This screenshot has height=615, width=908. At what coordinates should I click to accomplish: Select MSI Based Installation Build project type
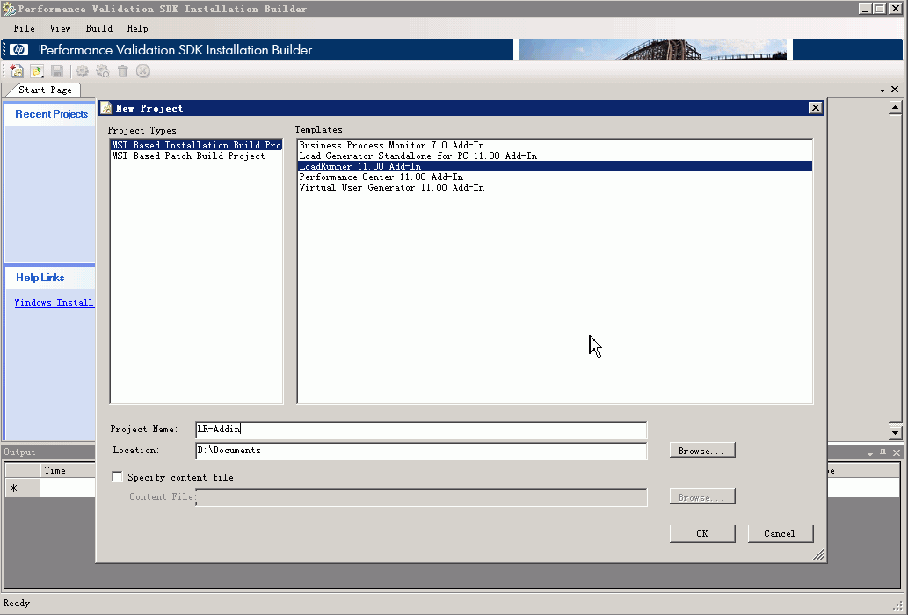pos(196,145)
